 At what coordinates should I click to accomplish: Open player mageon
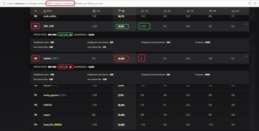(x=47, y=115)
